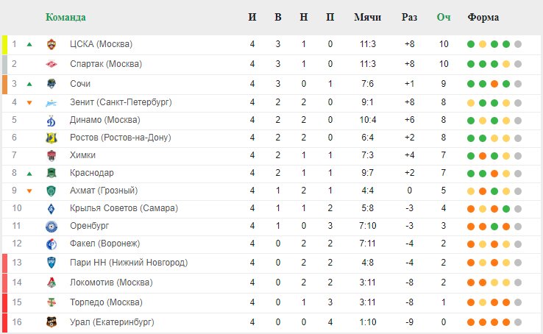
Task: Click the Ural Yekaterinburg club logo
Action: tap(52, 322)
